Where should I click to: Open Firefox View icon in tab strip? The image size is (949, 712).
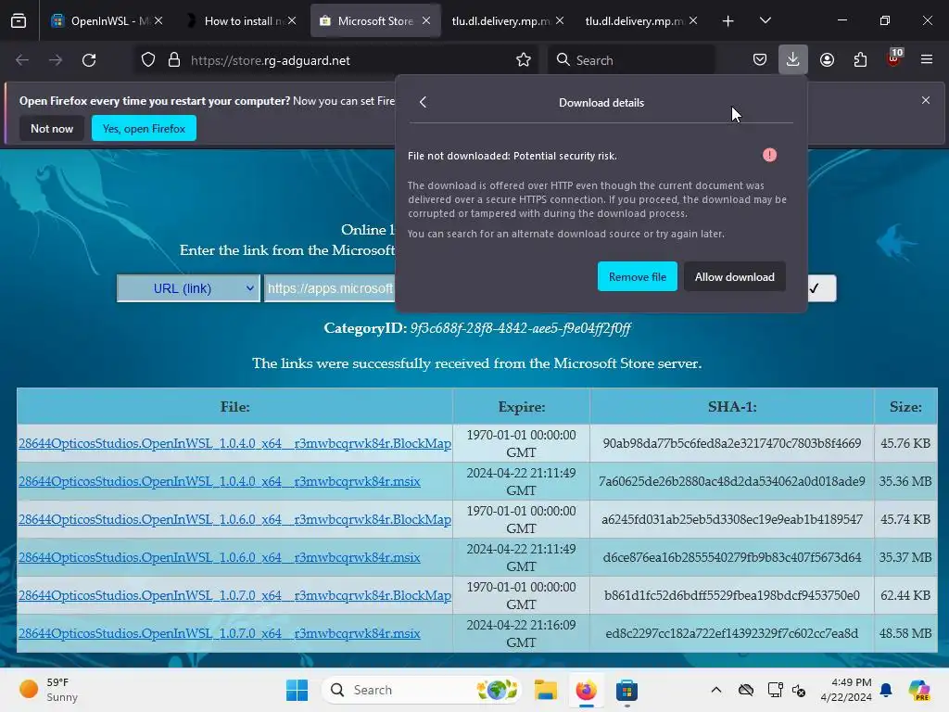[x=19, y=21]
